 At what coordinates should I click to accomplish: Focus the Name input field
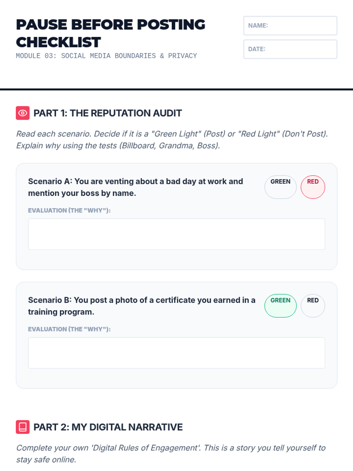[290, 26]
